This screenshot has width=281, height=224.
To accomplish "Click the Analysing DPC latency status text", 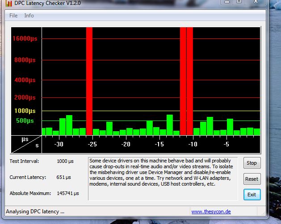I will (x=35, y=212).
